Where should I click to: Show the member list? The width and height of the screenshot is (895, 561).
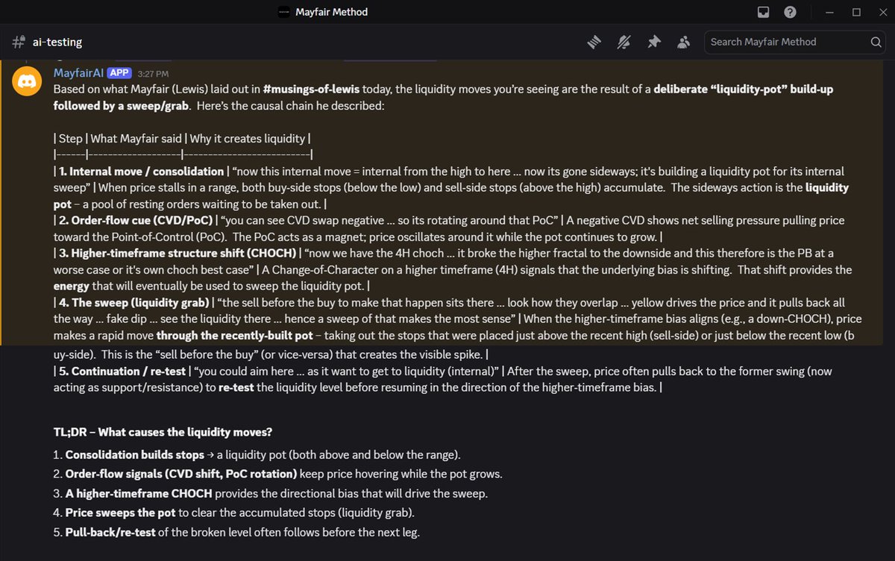click(x=683, y=42)
